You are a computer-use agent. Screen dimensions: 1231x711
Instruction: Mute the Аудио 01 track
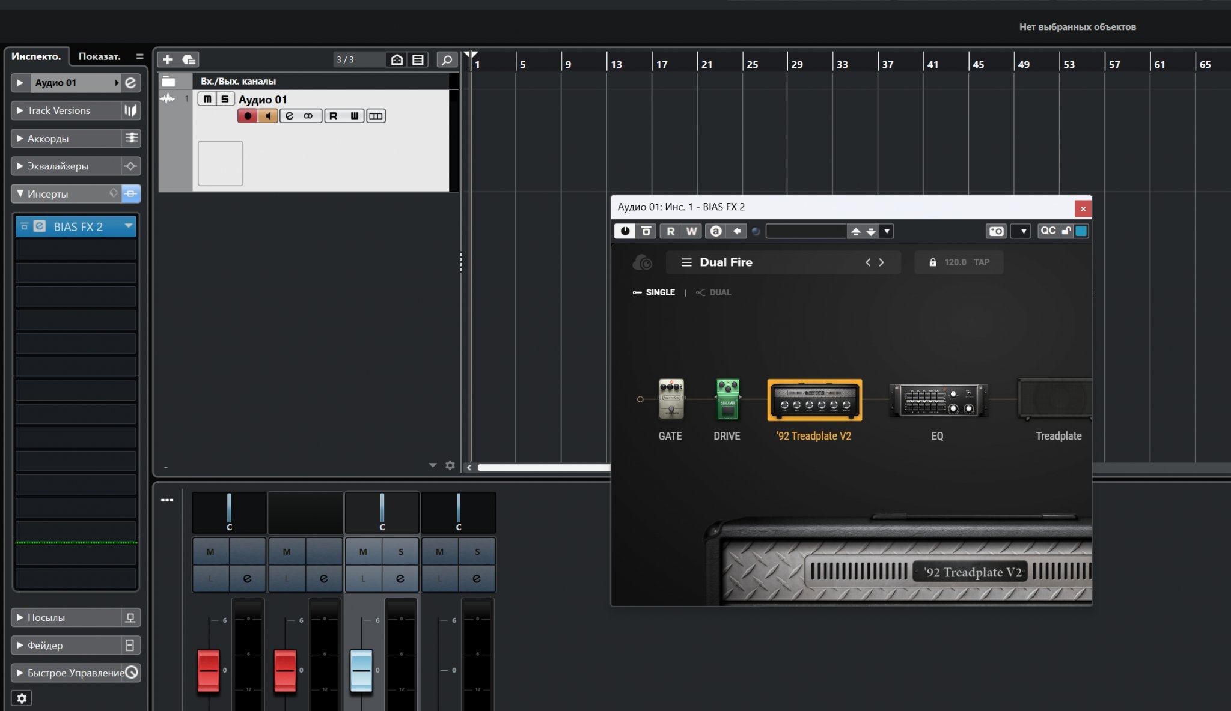point(207,99)
